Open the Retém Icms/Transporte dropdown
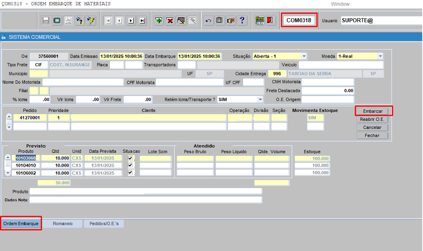423x251 pixels. click(260, 99)
